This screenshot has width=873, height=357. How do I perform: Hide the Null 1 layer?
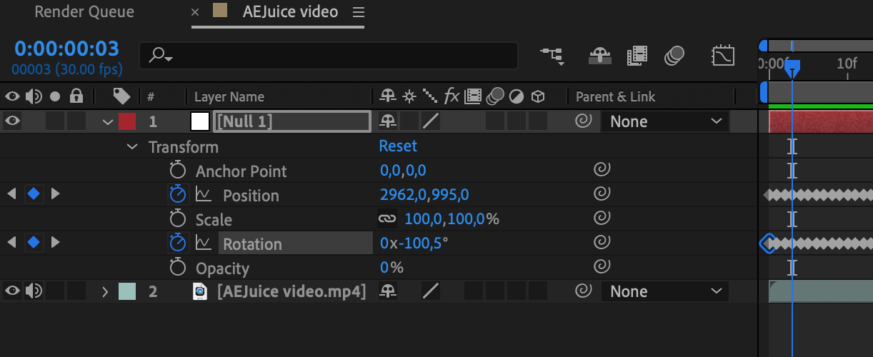(x=12, y=121)
